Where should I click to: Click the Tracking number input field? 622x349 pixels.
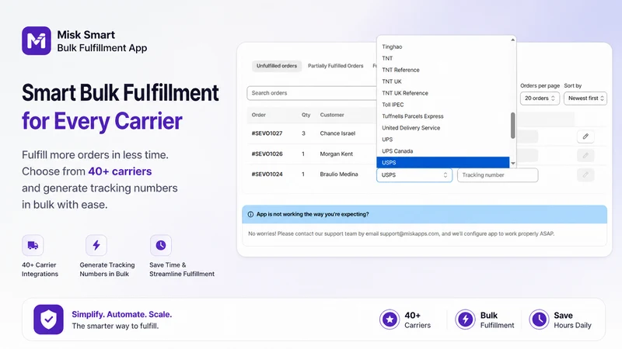click(x=498, y=175)
